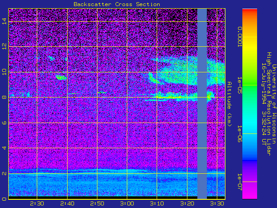Click the altitude label 2
This screenshot has height=208, width=277.
(4, 173)
